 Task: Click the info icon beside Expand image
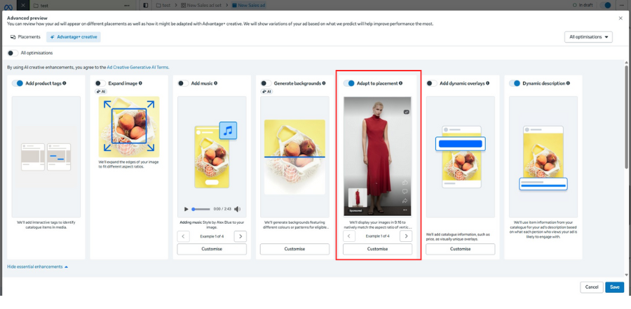(140, 83)
